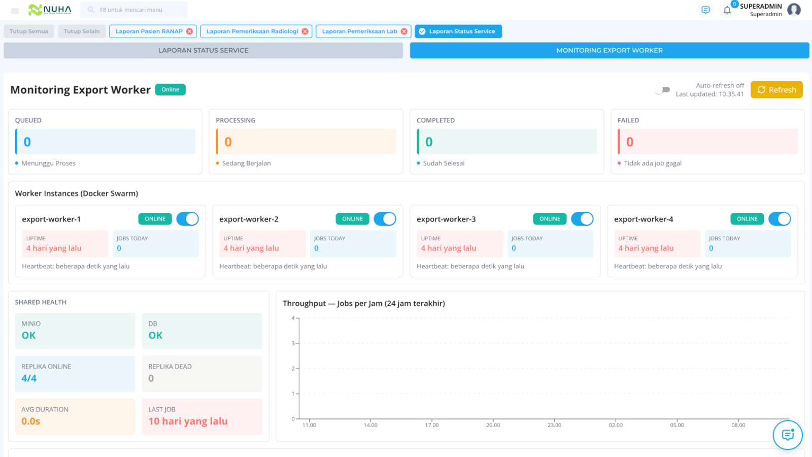The image size is (812, 457).
Task: Click the Tutup Selain button
Action: (x=82, y=31)
